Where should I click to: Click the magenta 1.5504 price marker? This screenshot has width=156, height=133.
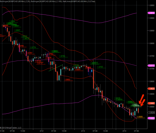click(x=151, y=118)
